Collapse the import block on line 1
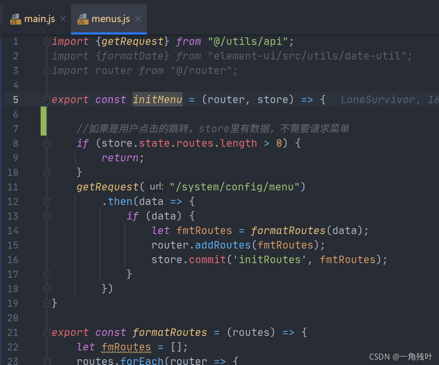Viewport: 439px width, 365px height. click(47, 42)
